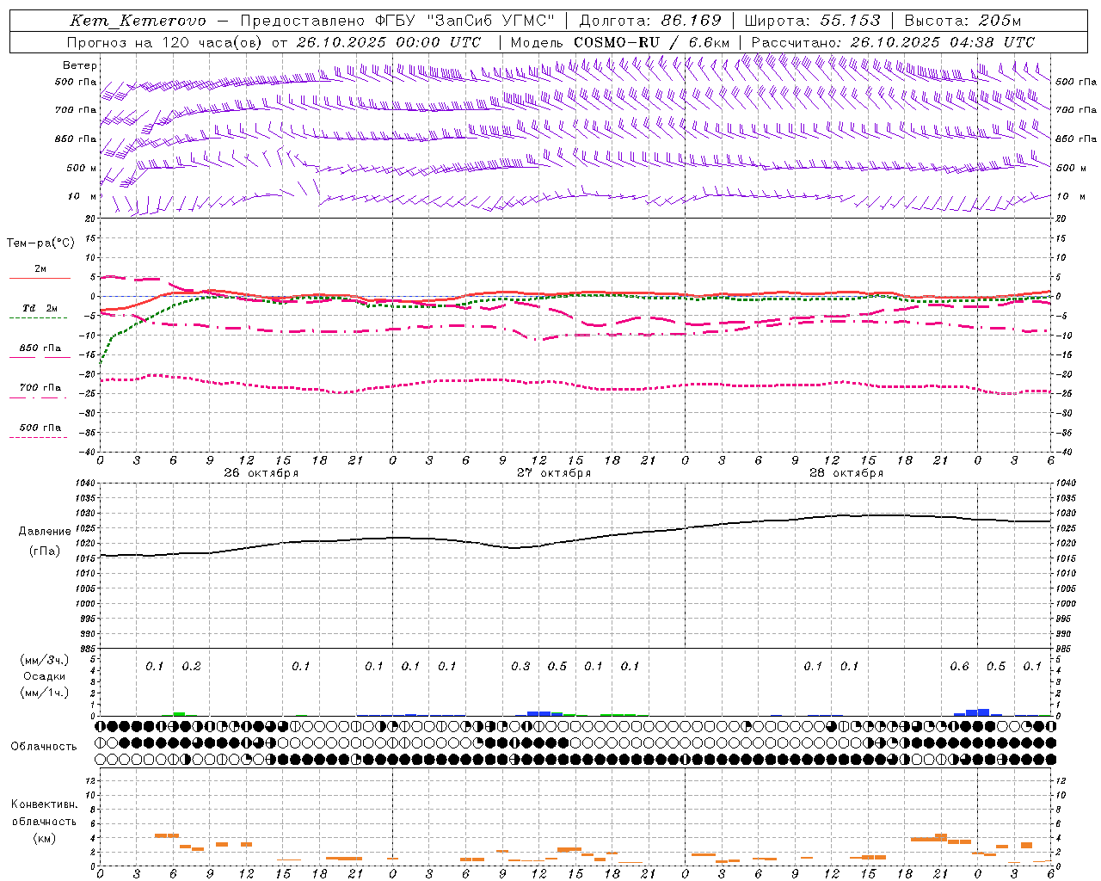Select the longitude value Долгота: 86.169

650,21
